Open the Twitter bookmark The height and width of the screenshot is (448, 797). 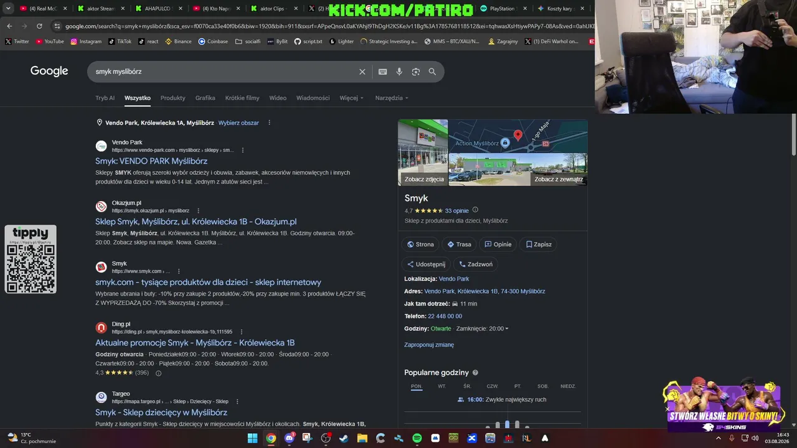point(17,42)
